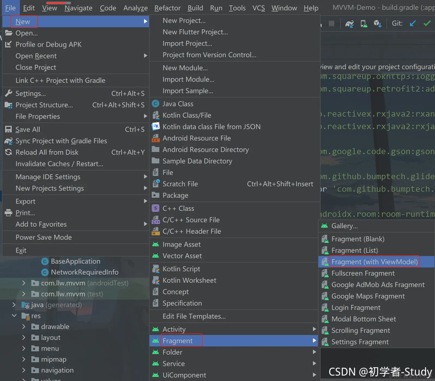Expand the Manage IDE Settings submenu arrow
The image size is (435, 381).
click(145, 176)
